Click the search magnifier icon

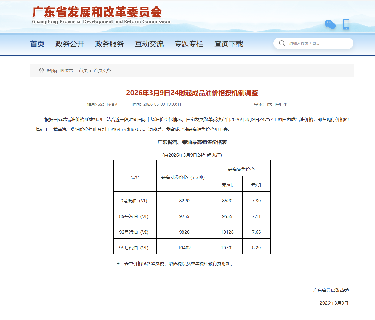click(x=282, y=43)
